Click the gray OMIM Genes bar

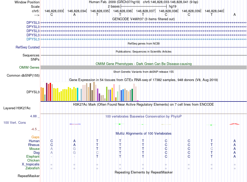click(144, 68)
